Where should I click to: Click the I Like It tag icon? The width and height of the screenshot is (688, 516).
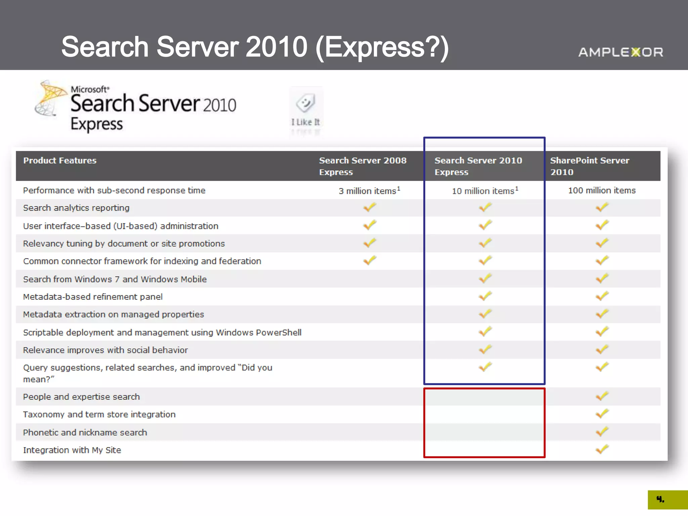click(x=306, y=103)
